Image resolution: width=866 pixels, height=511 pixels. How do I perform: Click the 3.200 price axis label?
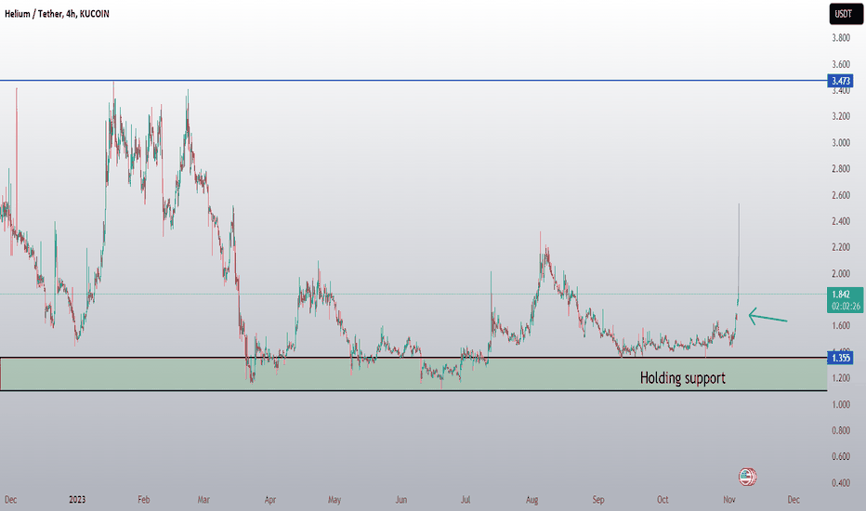click(x=841, y=116)
